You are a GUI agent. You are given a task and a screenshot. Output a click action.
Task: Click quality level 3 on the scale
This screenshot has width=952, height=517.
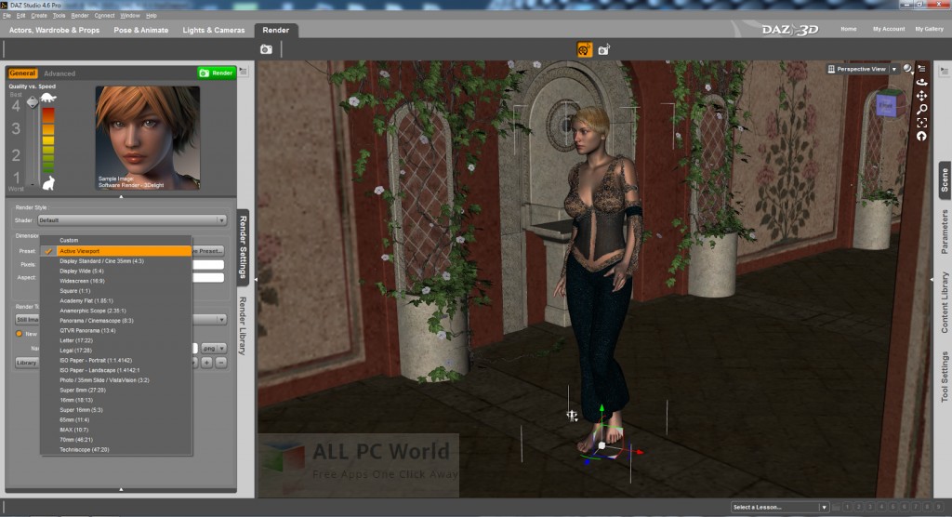pyautogui.click(x=16, y=128)
